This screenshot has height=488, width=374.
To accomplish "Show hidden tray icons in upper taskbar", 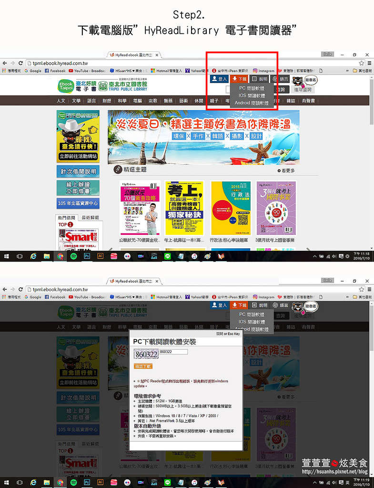I will point(314,256).
